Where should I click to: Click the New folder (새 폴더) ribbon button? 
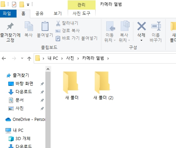point(173,32)
